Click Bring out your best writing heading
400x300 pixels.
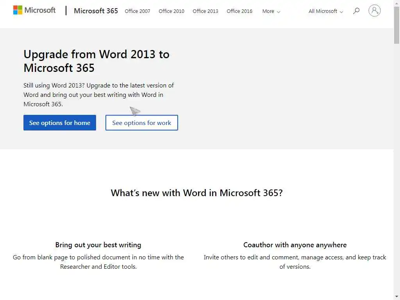pos(98,245)
